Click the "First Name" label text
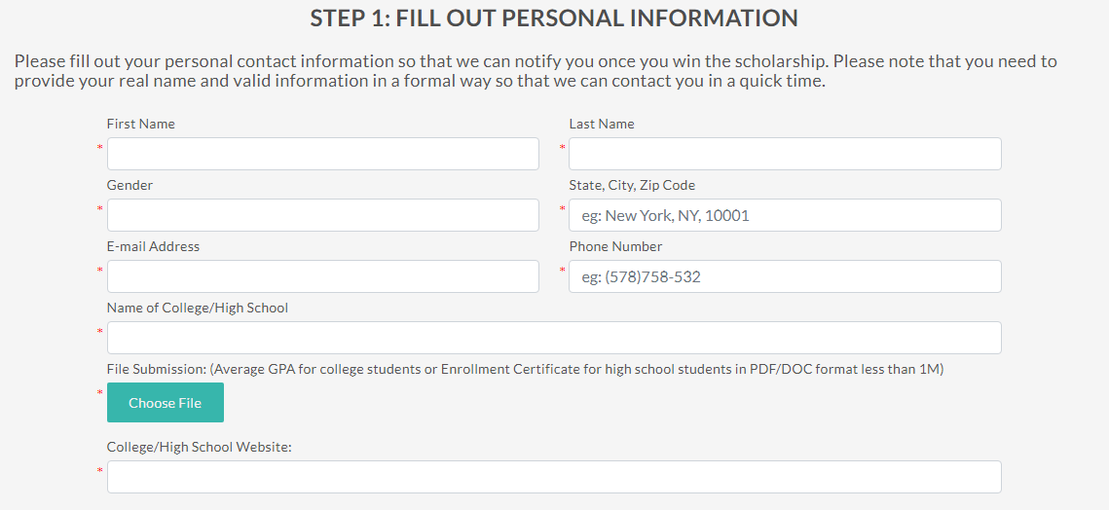 pos(141,124)
